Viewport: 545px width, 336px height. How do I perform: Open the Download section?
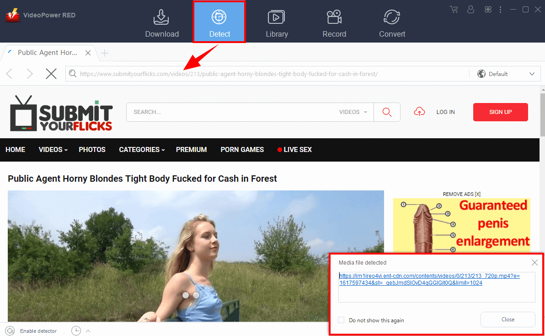(161, 23)
